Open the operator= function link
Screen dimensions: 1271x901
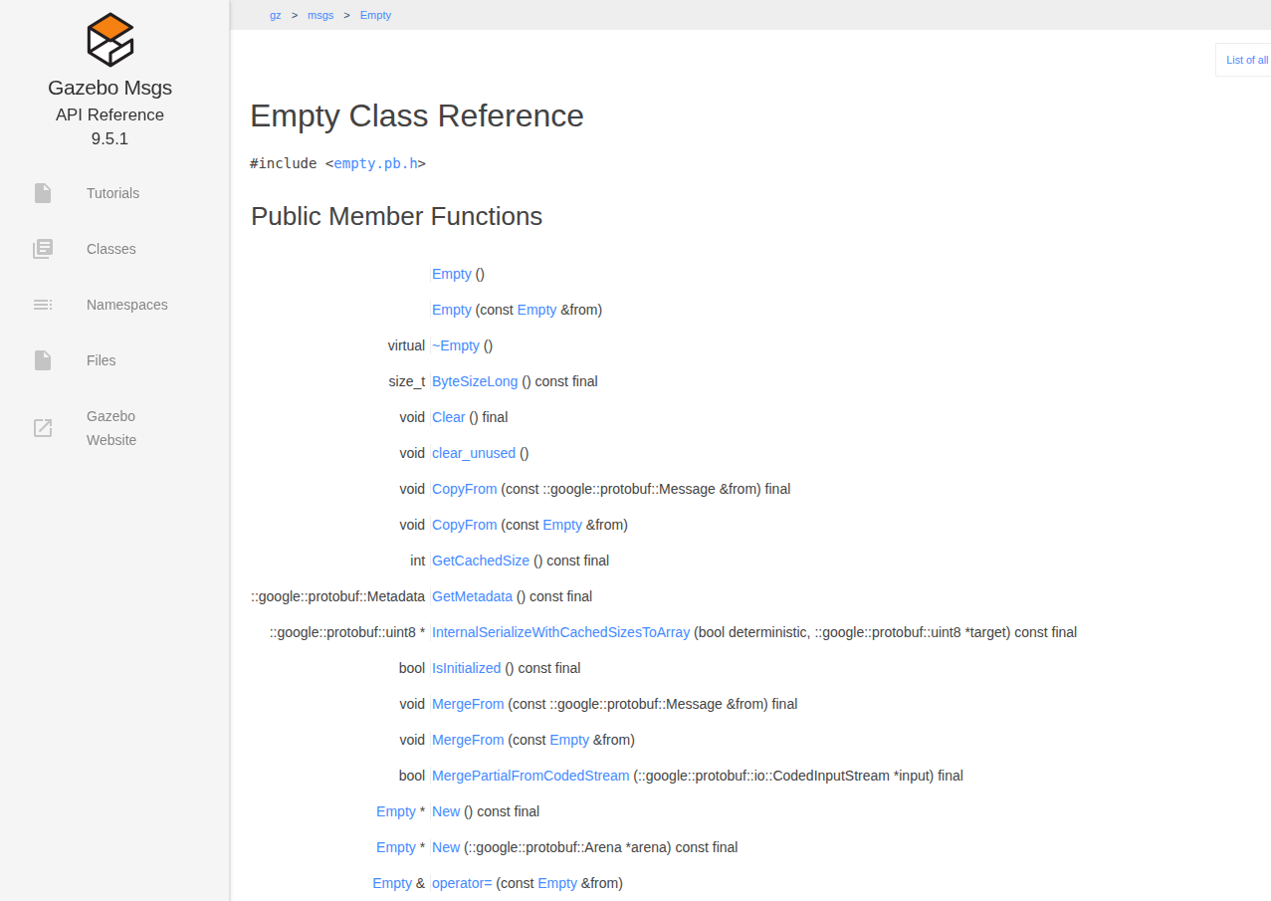[462, 883]
